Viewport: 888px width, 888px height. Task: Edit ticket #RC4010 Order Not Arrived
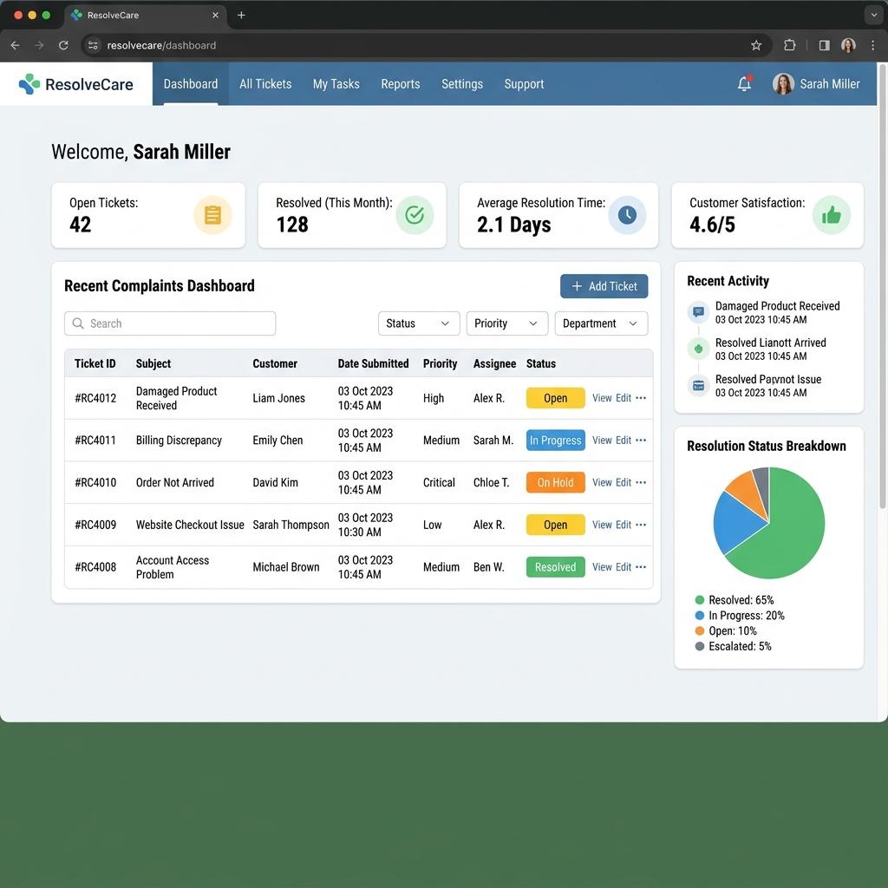(x=623, y=482)
